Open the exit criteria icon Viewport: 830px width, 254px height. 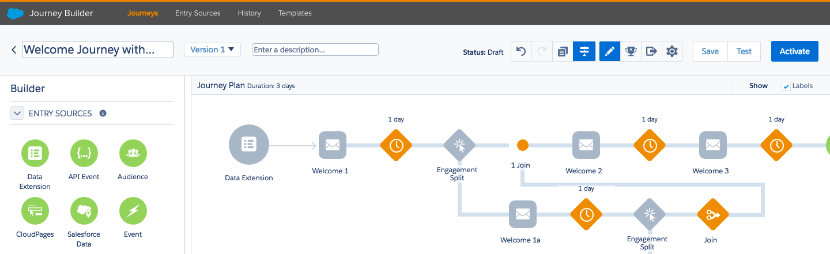(651, 51)
